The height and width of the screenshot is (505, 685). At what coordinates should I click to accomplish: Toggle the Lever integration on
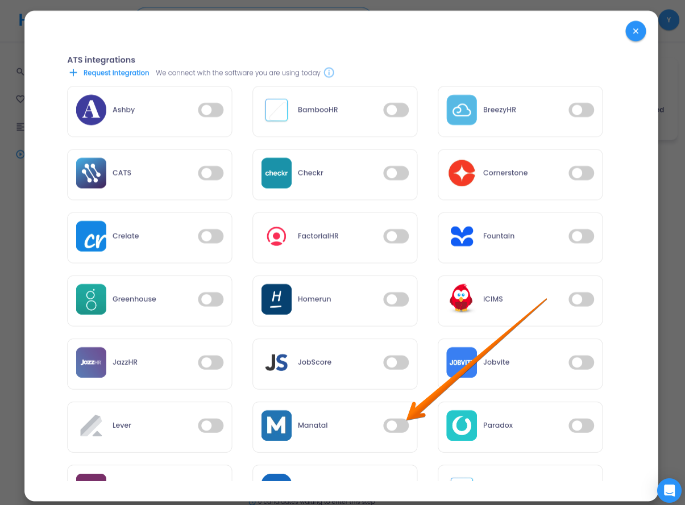click(x=210, y=425)
